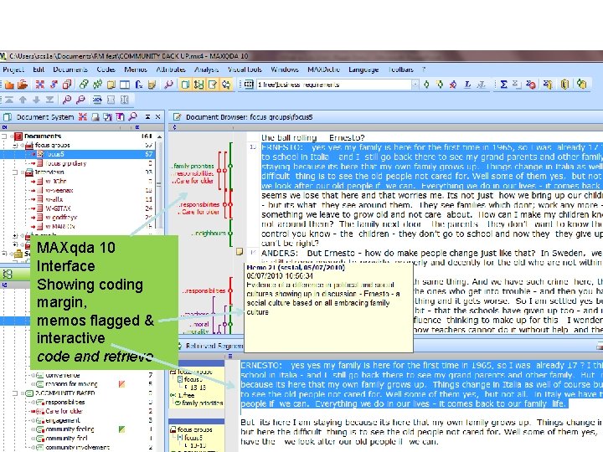Click the red flag beside 'reasons for moving'
The image size is (603, 452).
click(121, 383)
